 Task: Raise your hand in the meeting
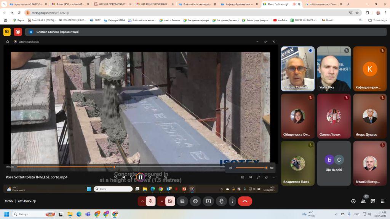click(x=221, y=201)
